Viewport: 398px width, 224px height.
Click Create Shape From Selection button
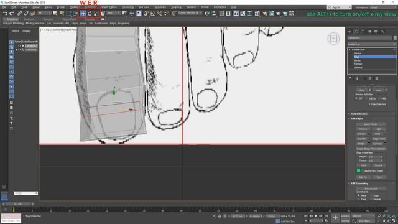(x=371, y=149)
